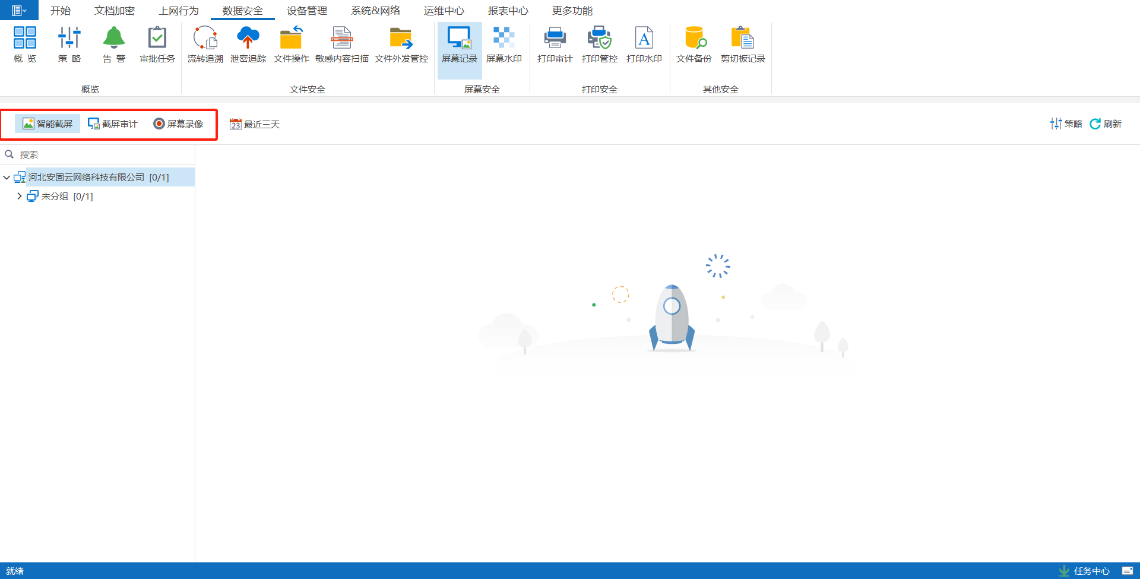
Task: Open 文件备份 file backup
Action: click(x=694, y=45)
